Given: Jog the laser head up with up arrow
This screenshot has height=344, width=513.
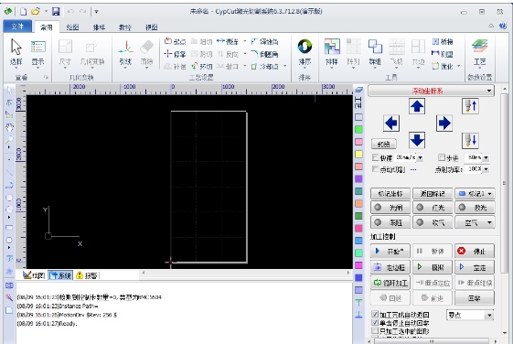Looking at the screenshot, I should 417,106.
